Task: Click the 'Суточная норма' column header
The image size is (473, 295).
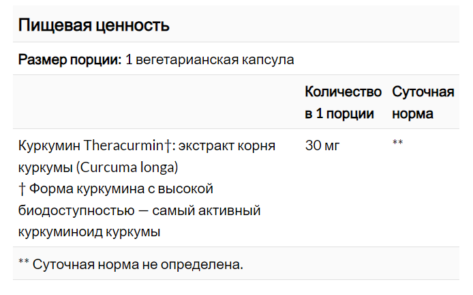Action: coord(423,102)
